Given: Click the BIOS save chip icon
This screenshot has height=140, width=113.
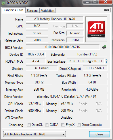Looking at the screenshot, I should click(104, 47).
